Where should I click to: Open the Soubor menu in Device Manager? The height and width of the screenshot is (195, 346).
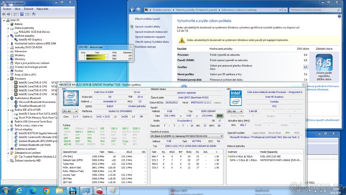point(7,9)
